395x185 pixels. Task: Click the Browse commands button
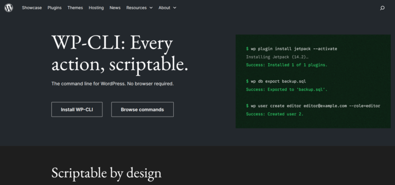[x=142, y=109]
